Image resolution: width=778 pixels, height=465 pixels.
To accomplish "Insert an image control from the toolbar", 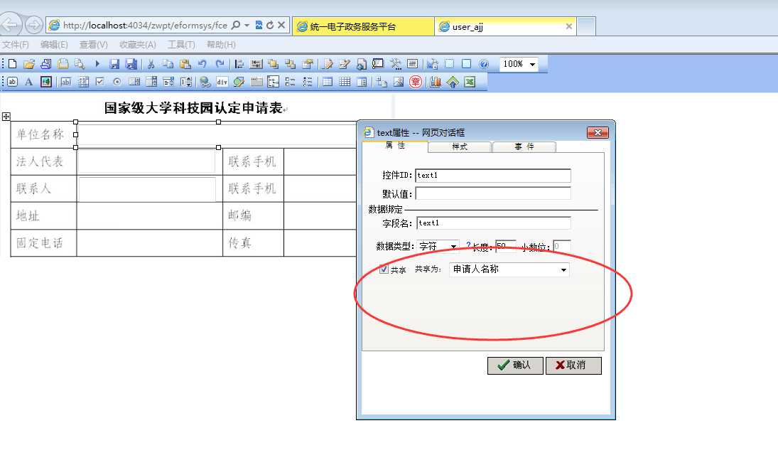I will tap(46, 82).
